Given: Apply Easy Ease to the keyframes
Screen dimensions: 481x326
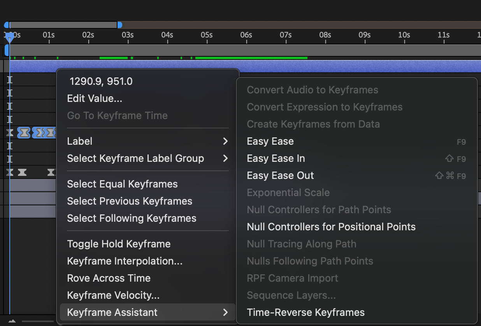Looking at the screenshot, I should (x=270, y=141).
